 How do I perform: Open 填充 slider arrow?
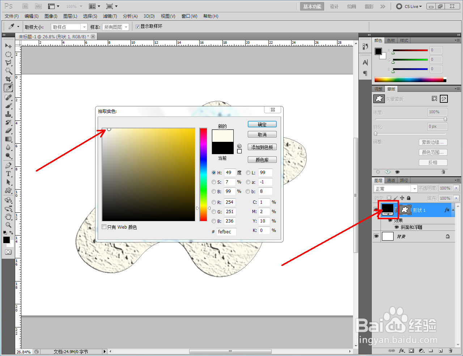(456, 198)
